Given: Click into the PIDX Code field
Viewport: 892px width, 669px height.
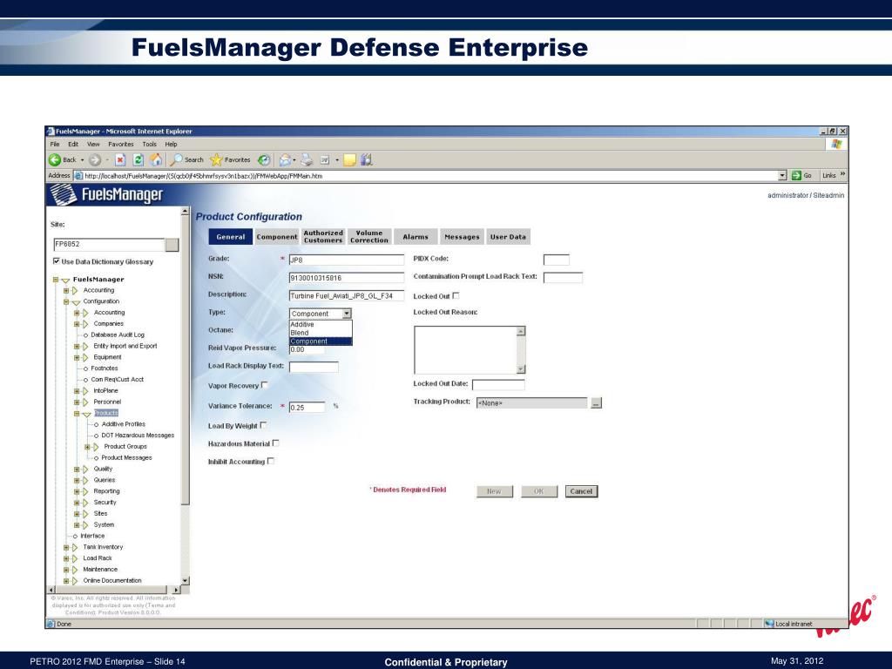Looking at the screenshot, I should [x=557, y=260].
